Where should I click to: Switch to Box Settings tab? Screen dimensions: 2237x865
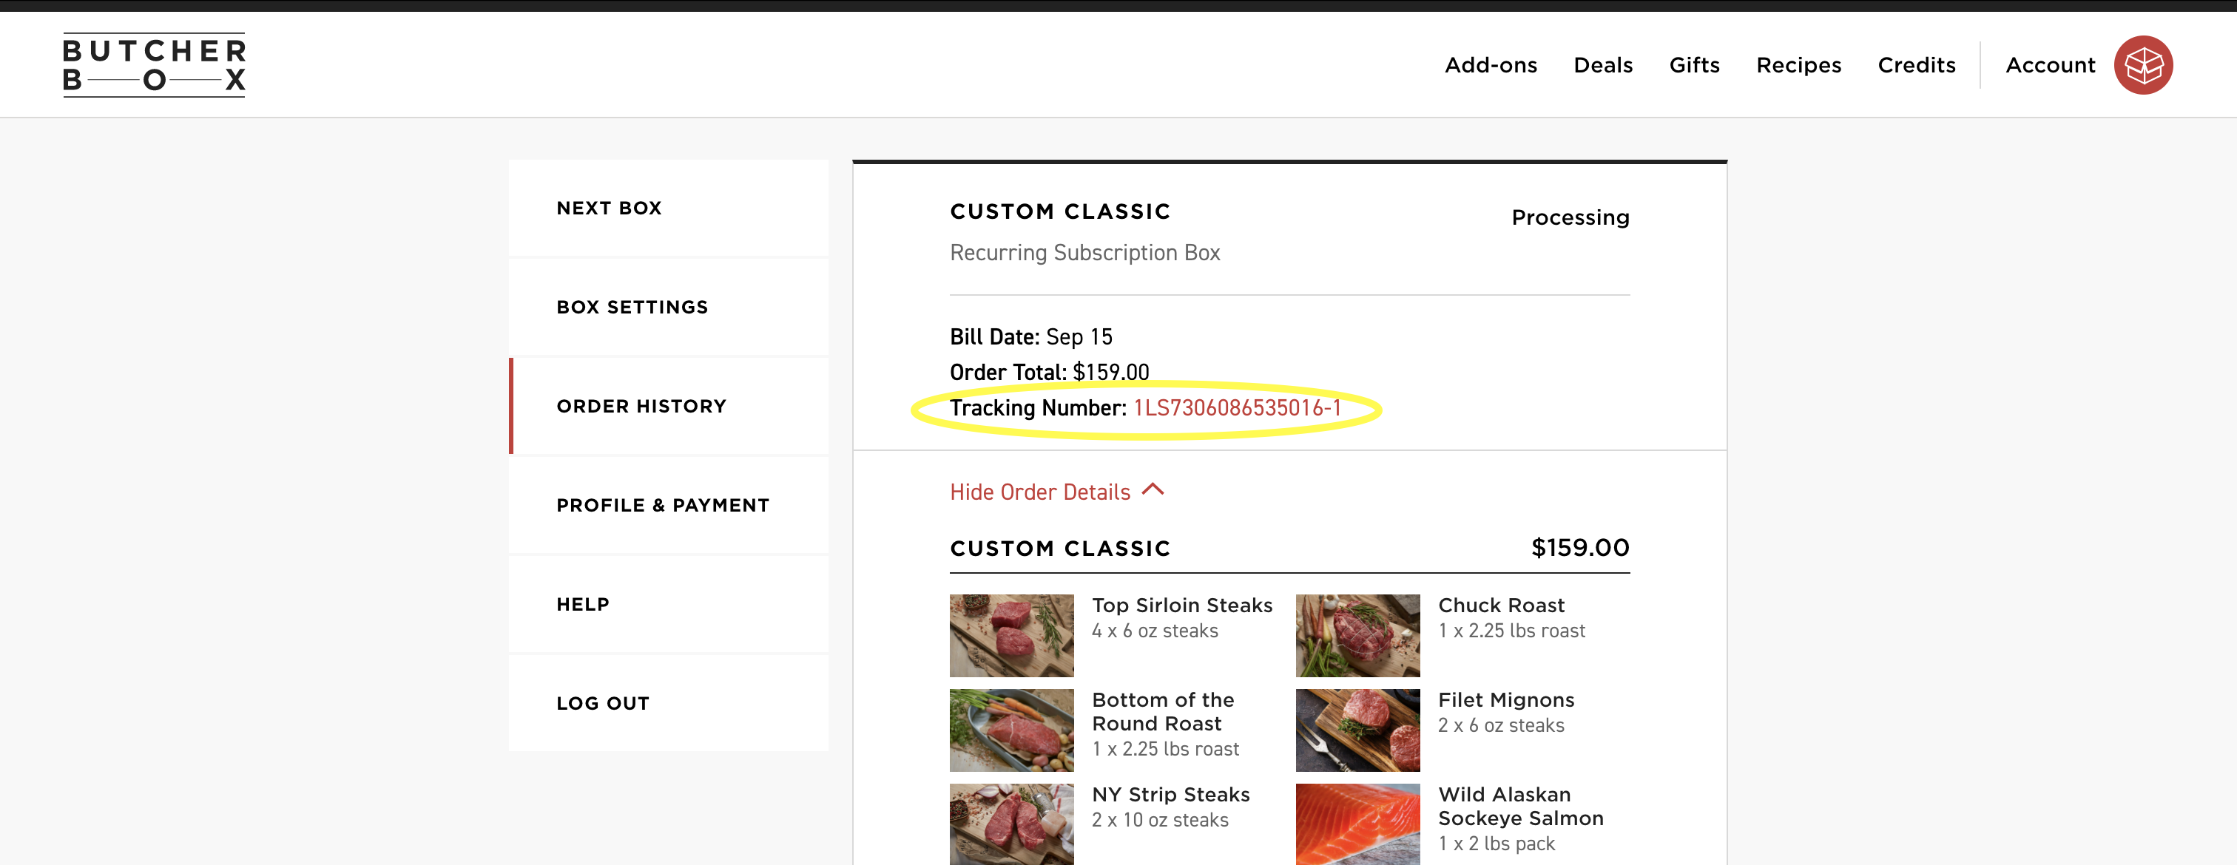tap(632, 307)
